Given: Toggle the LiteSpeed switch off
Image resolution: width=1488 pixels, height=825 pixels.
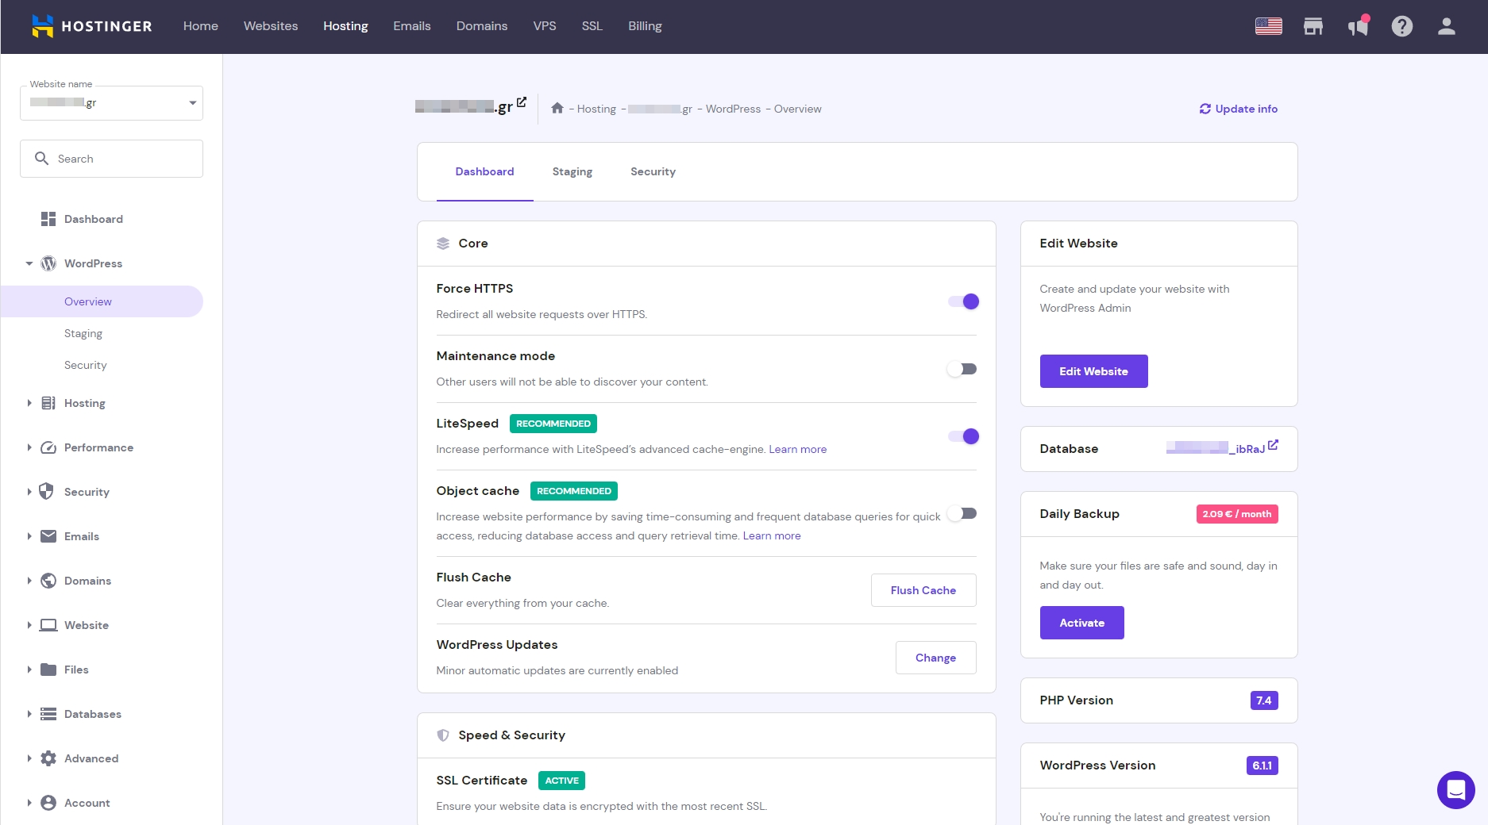Looking at the screenshot, I should (963, 436).
